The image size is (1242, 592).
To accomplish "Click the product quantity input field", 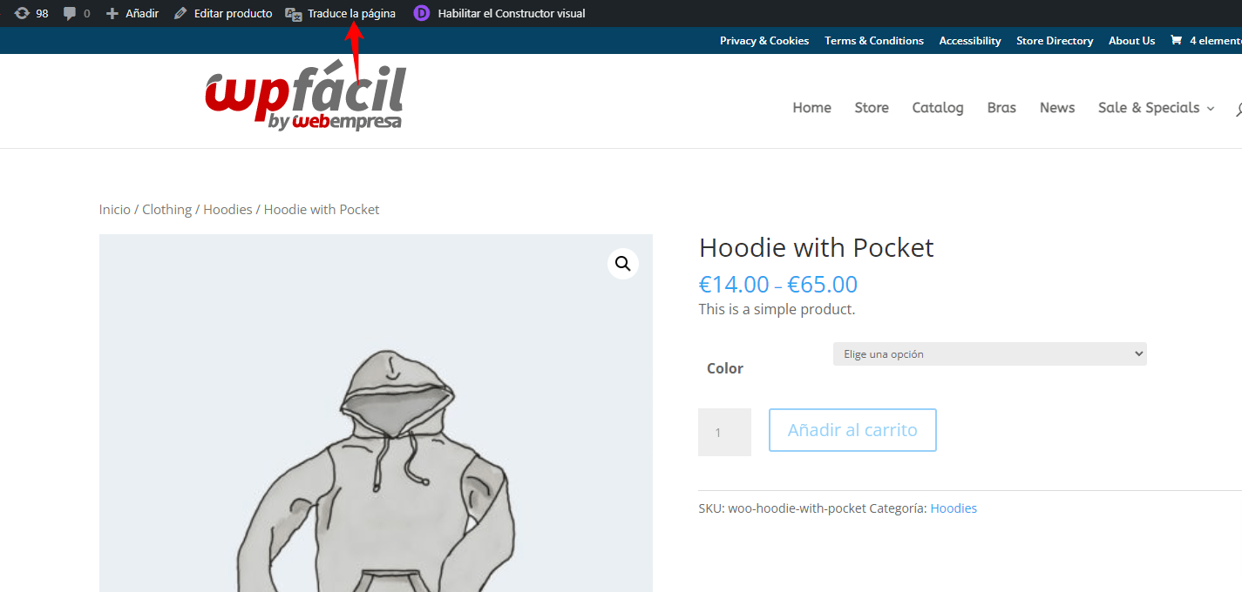I will 724,432.
